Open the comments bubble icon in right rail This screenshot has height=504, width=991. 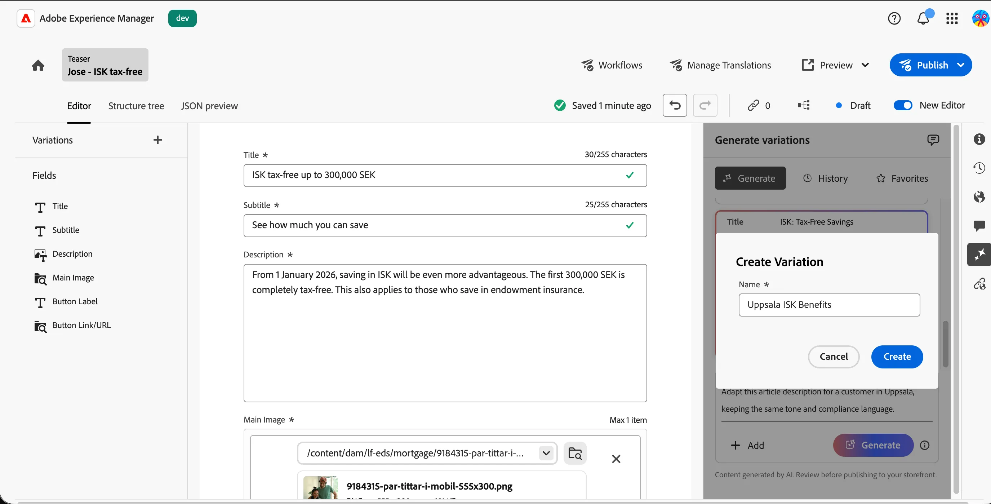pos(979,225)
